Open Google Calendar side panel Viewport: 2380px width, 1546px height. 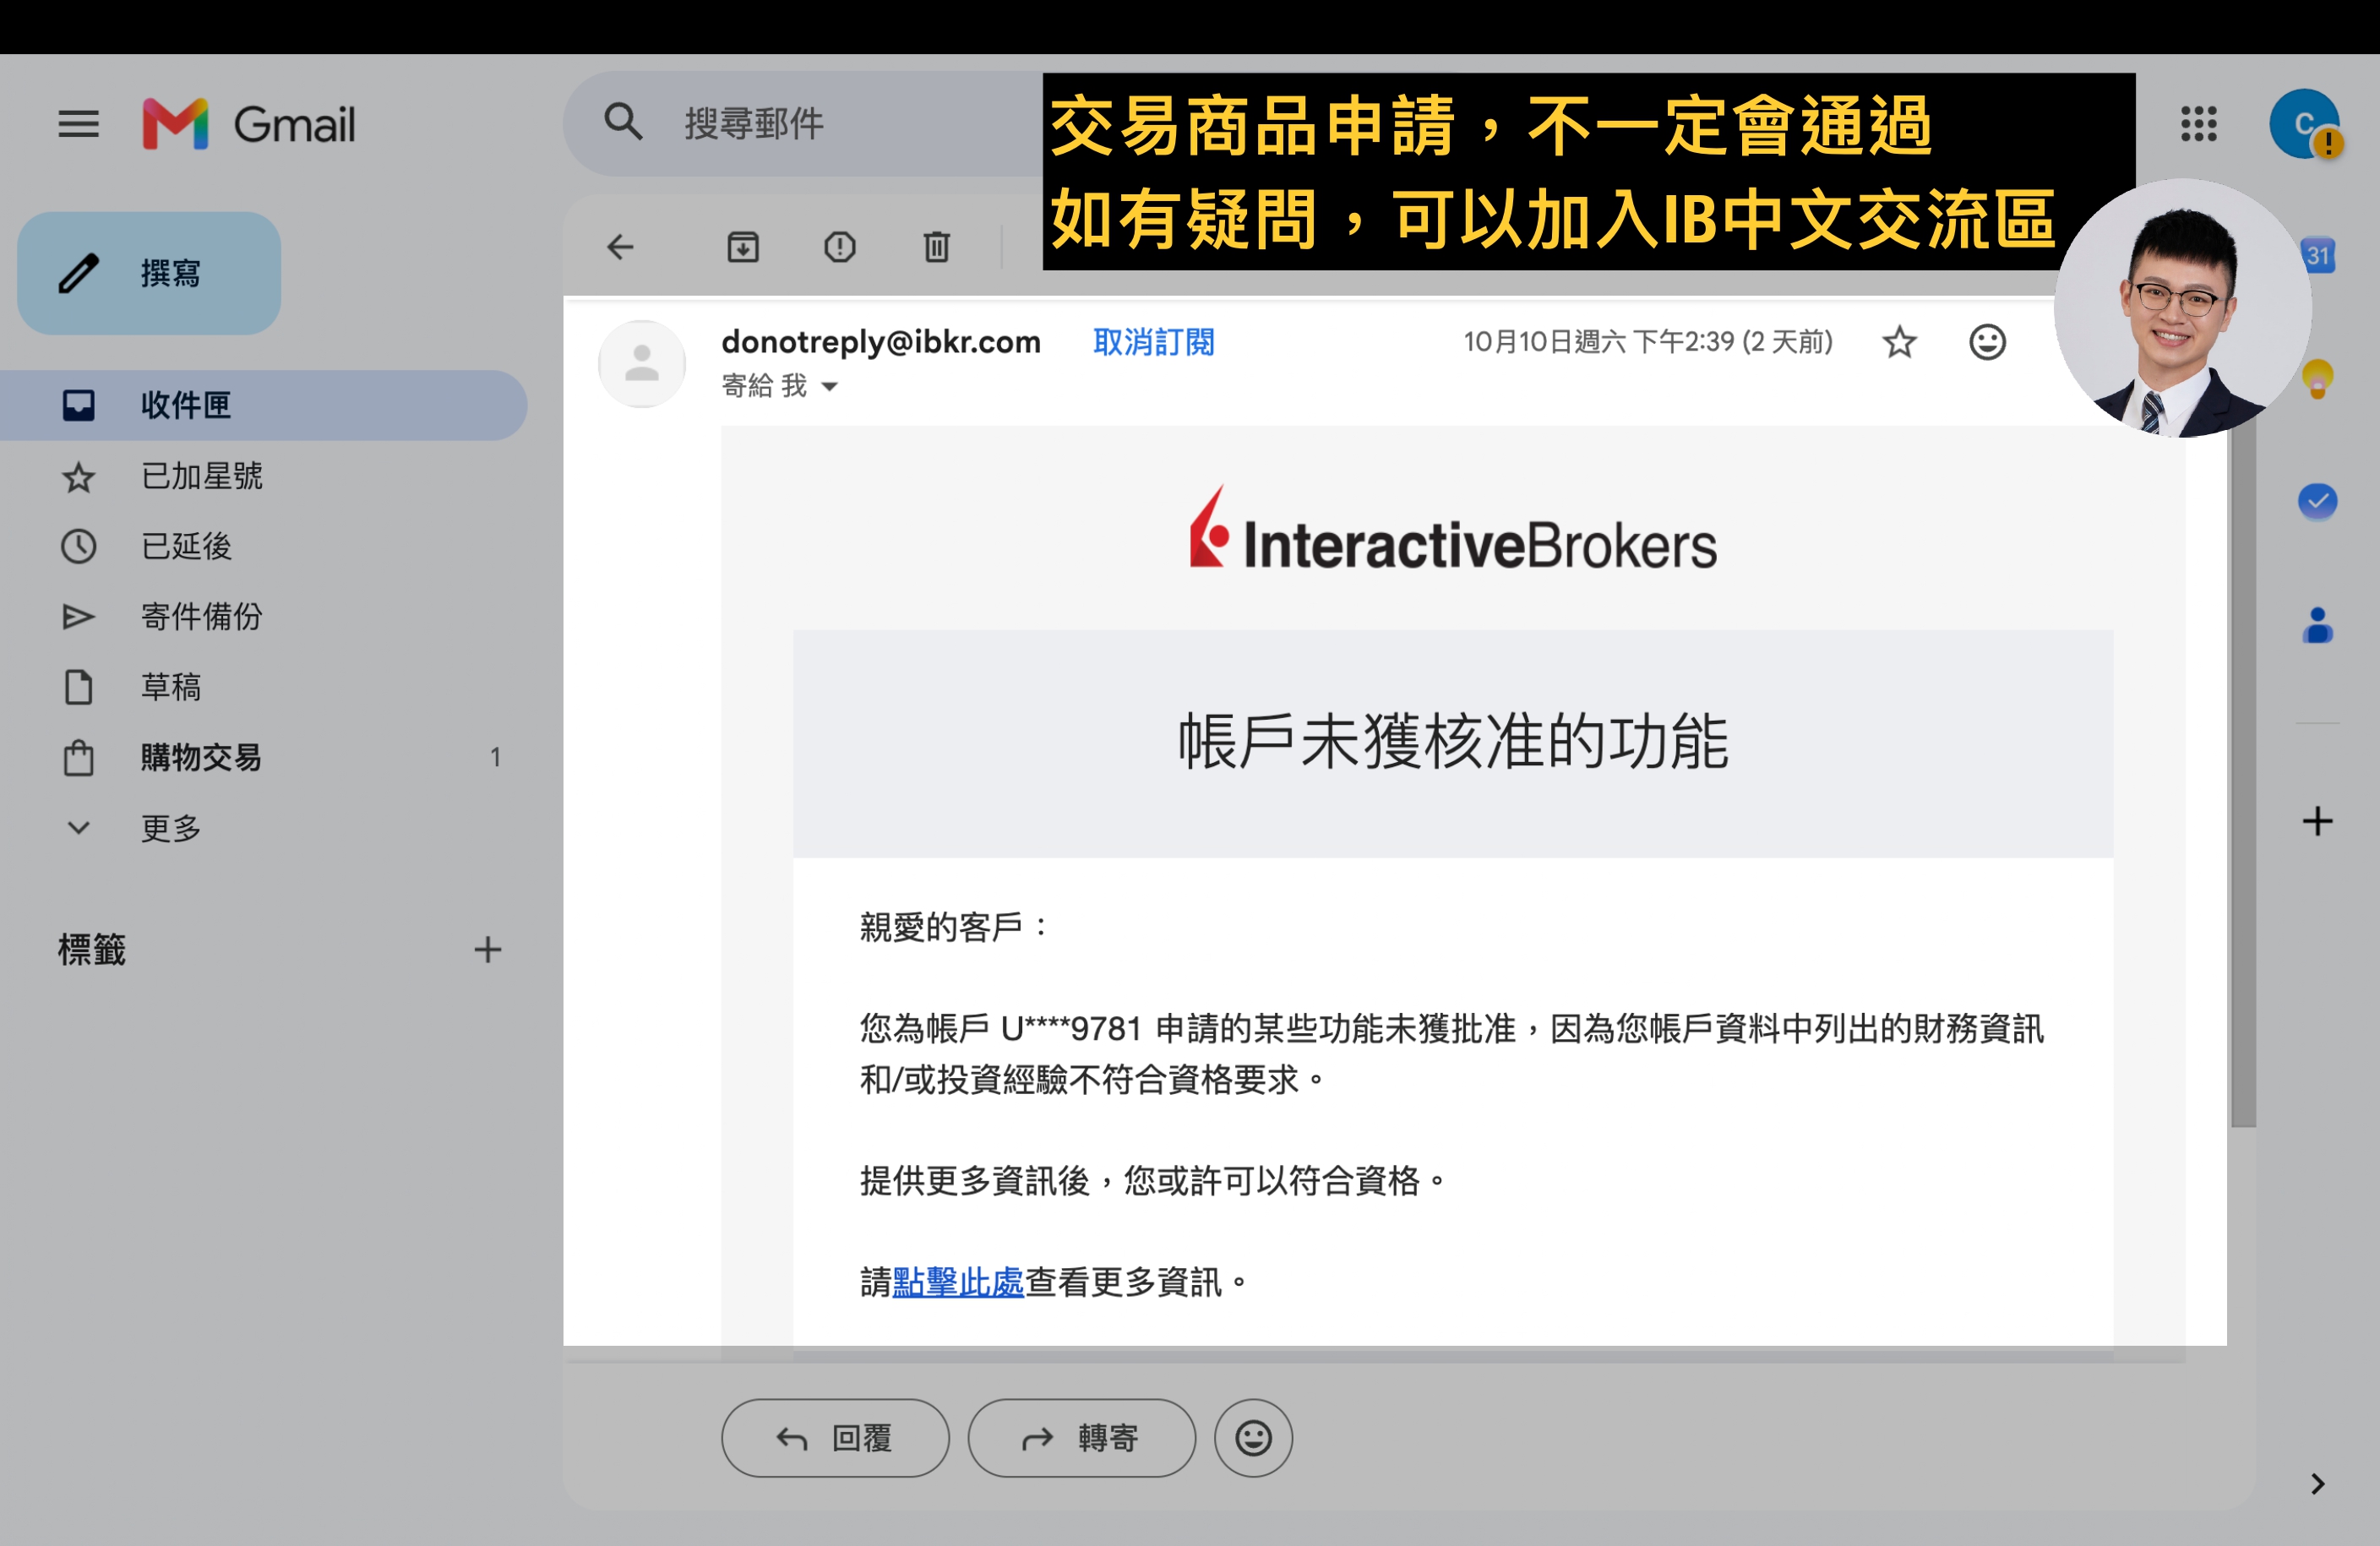2319,255
